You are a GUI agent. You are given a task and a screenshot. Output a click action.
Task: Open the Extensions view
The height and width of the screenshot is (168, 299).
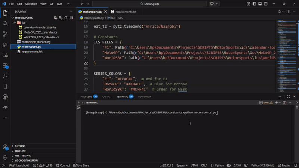pos(5,66)
